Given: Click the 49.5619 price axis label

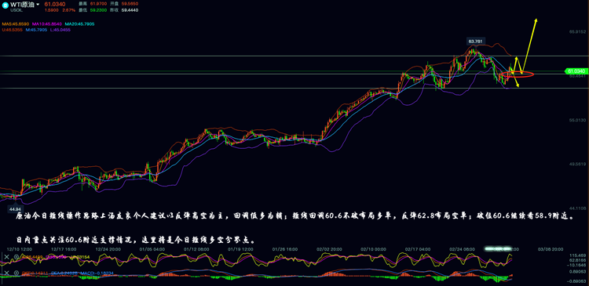Looking at the screenshot, I should [x=577, y=164].
